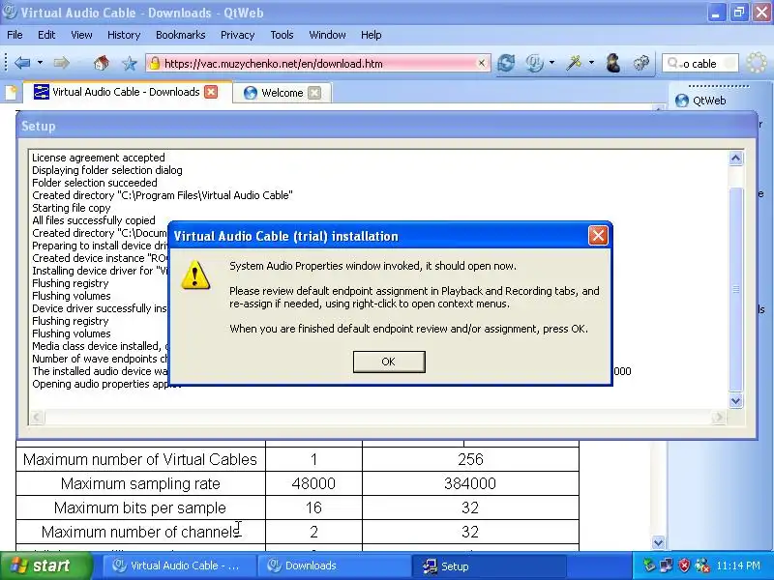774x580 pixels.
Task: Click the 'Maximum sampling rate' table cell
Action: pos(140,483)
